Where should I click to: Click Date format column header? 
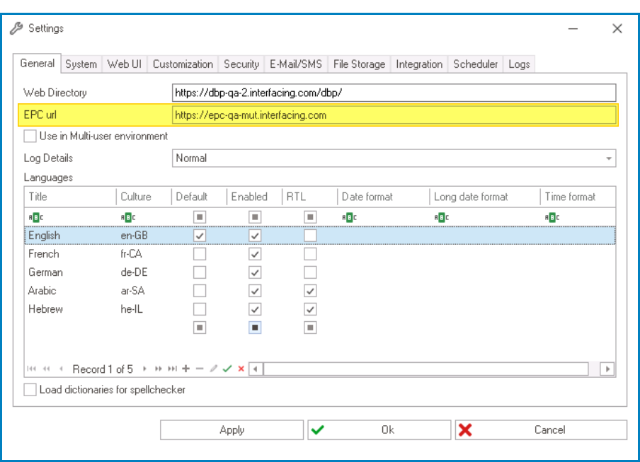(383, 197)
